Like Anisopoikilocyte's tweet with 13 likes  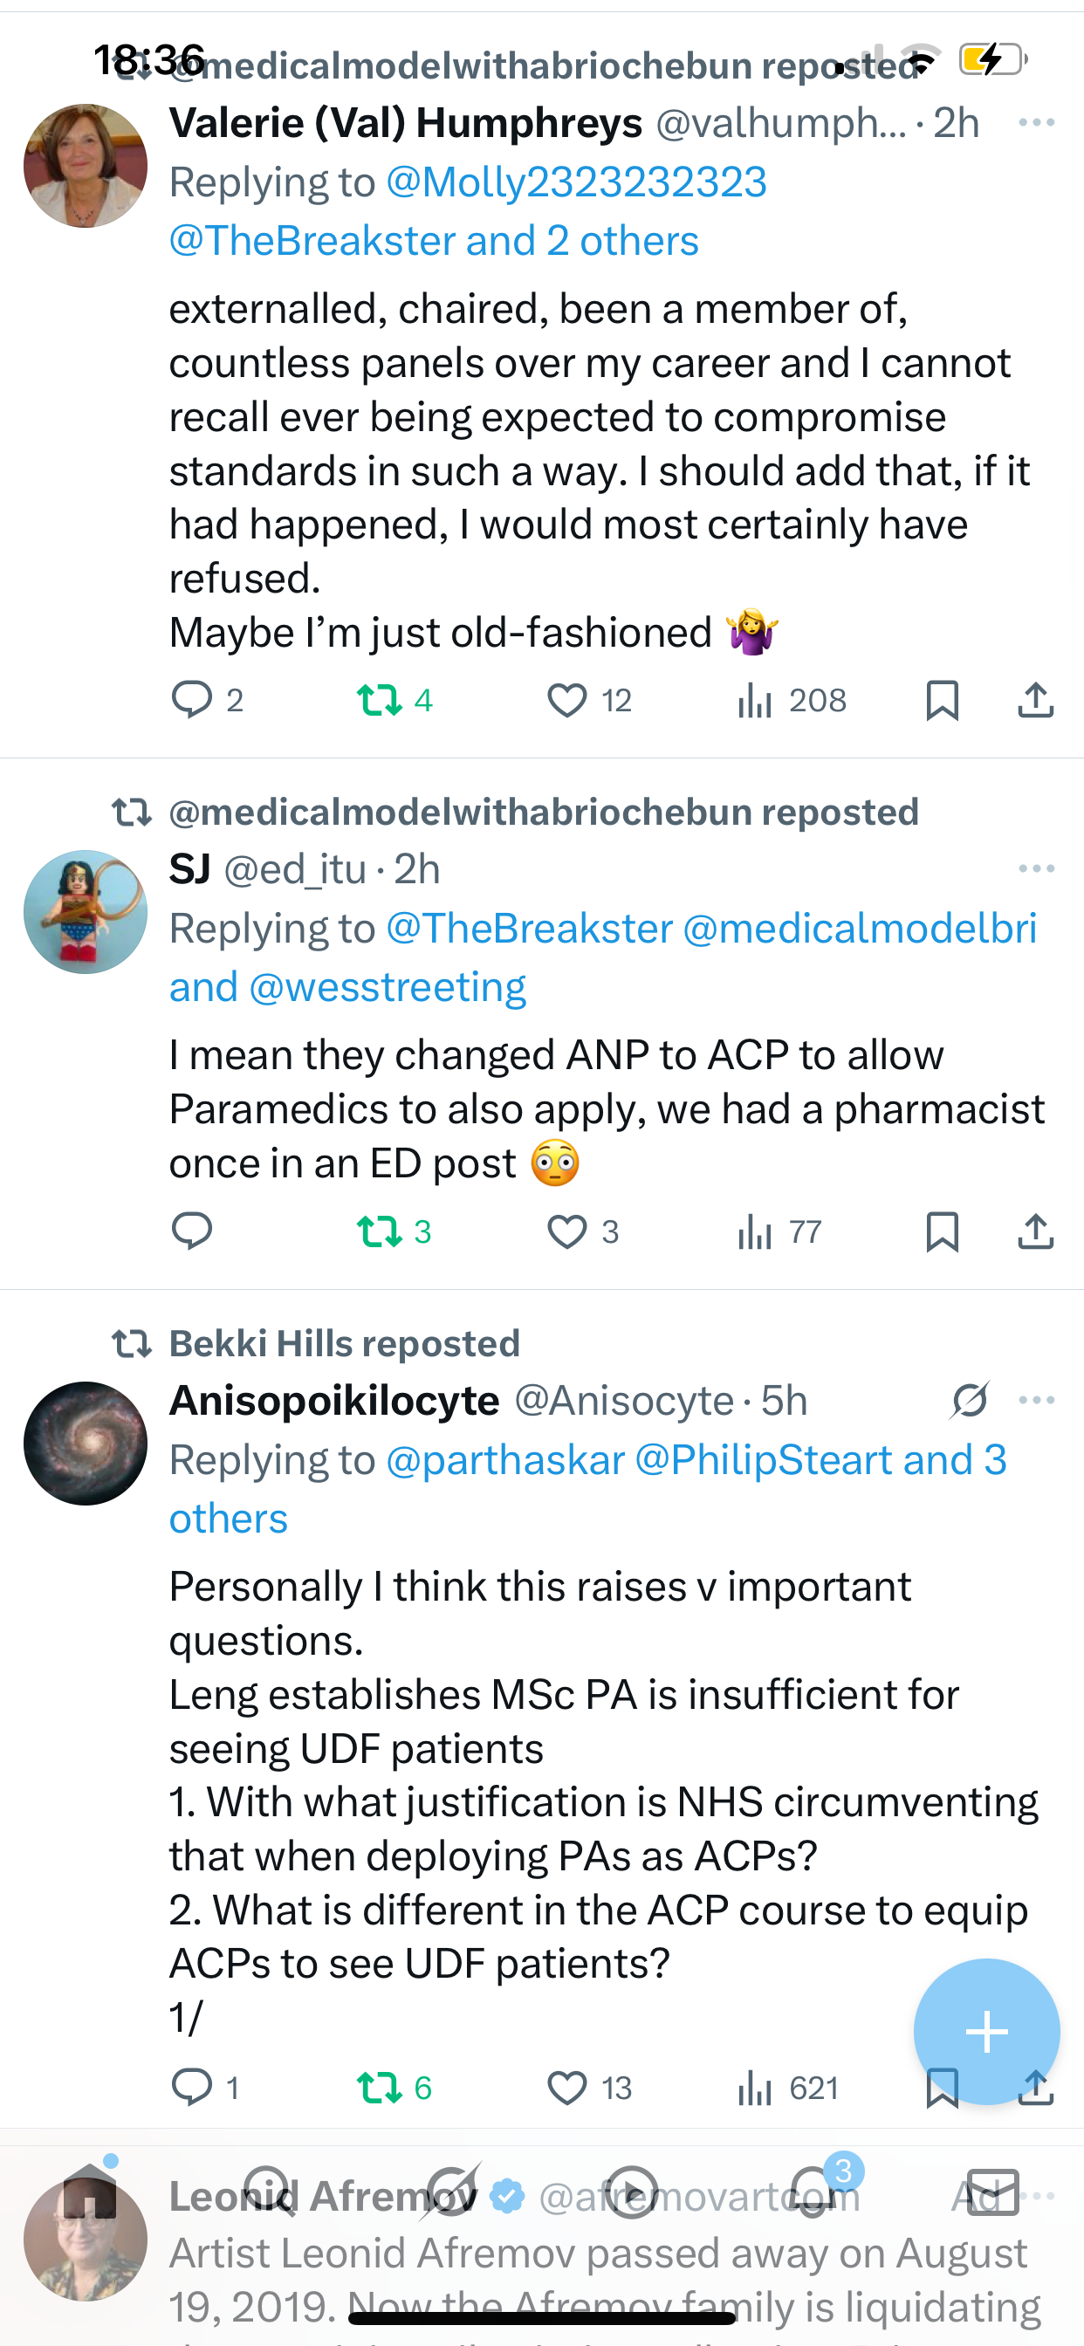pyautogui.click(x=566, y=2088)
